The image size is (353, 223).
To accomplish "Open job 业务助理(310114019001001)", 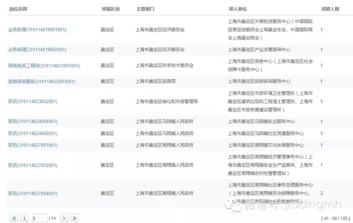I will (x=38, y=30).
